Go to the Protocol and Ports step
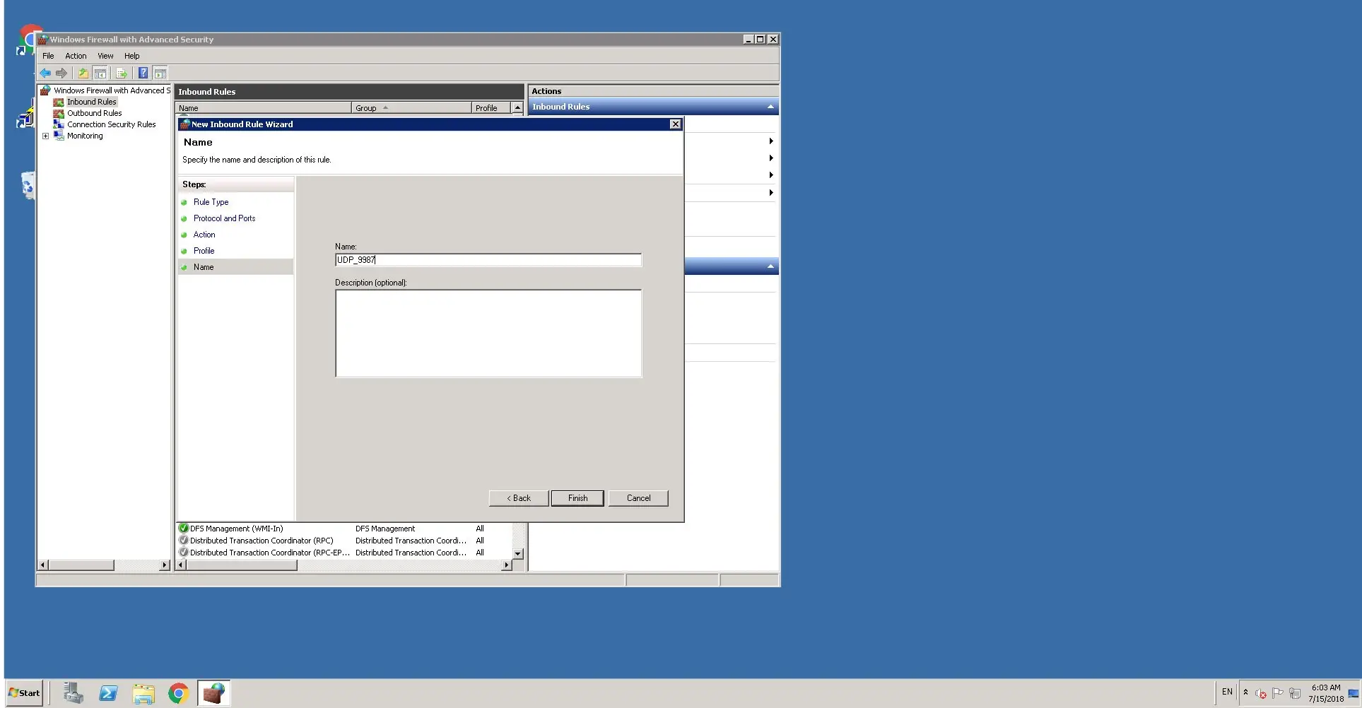The image size is (1362, 708). coord(224,218)
